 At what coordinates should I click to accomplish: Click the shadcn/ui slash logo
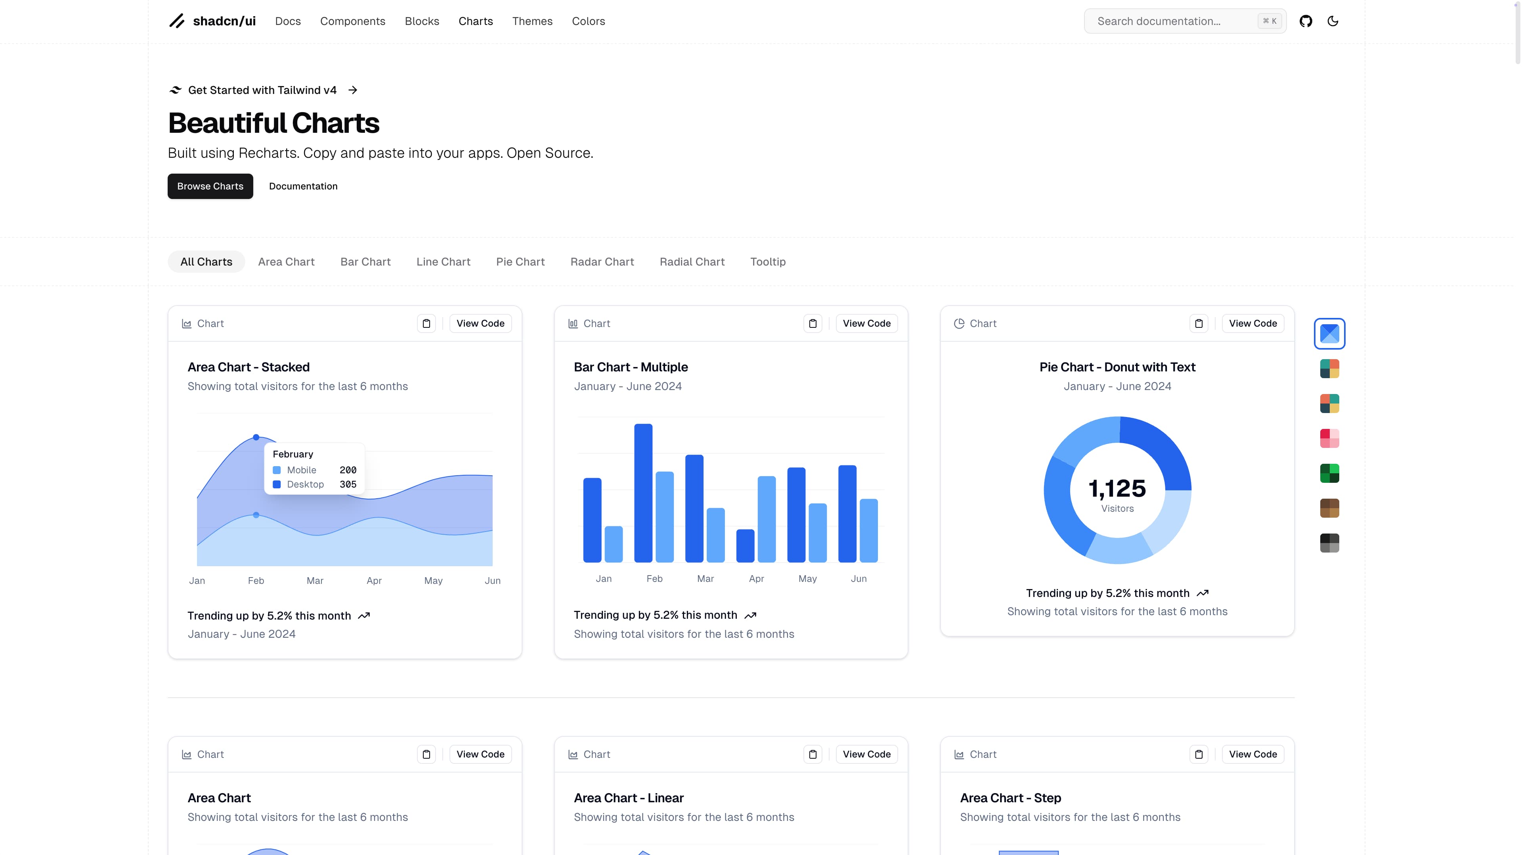coord(177,21)
